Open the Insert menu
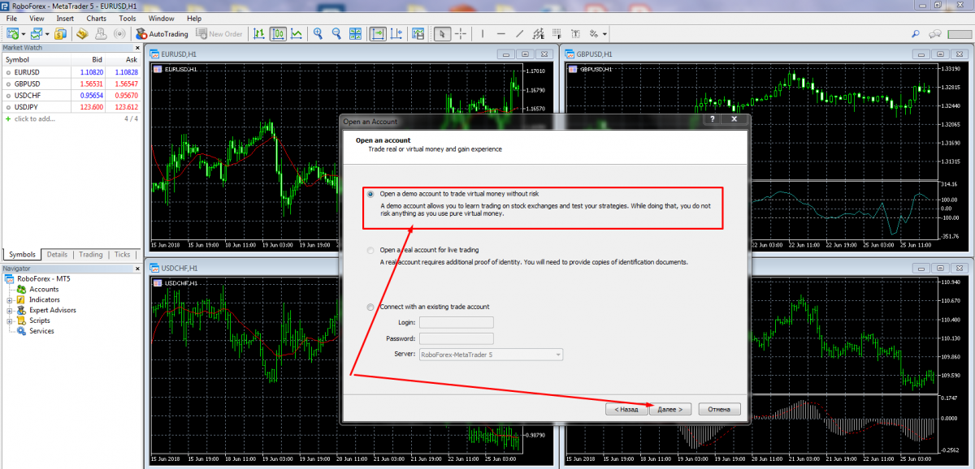Image resolution: width=975 pixels, height=469 pixels. coord(65,18)
